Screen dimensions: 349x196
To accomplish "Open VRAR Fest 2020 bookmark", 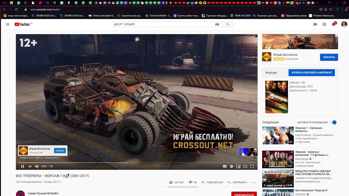I will tap(240, 16).
